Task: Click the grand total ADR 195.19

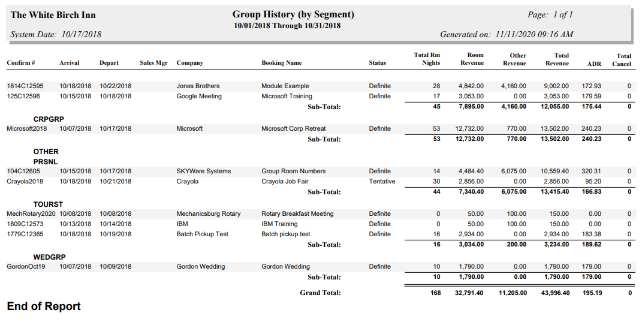Action: [x=592, y=293]
